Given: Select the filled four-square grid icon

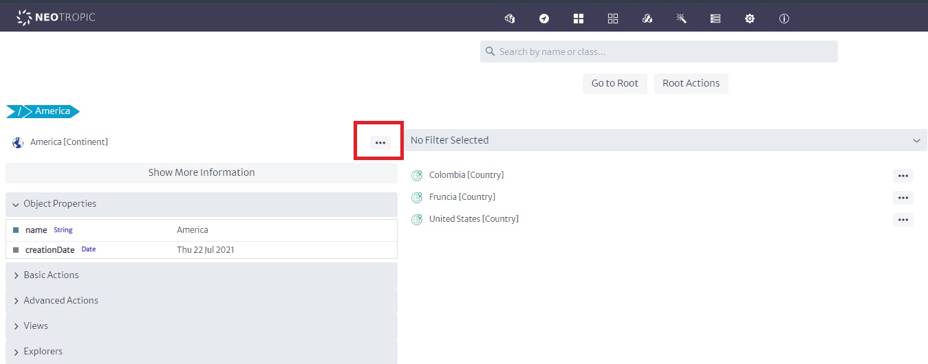Looking at the screenshot, I should tap(579, 19).
